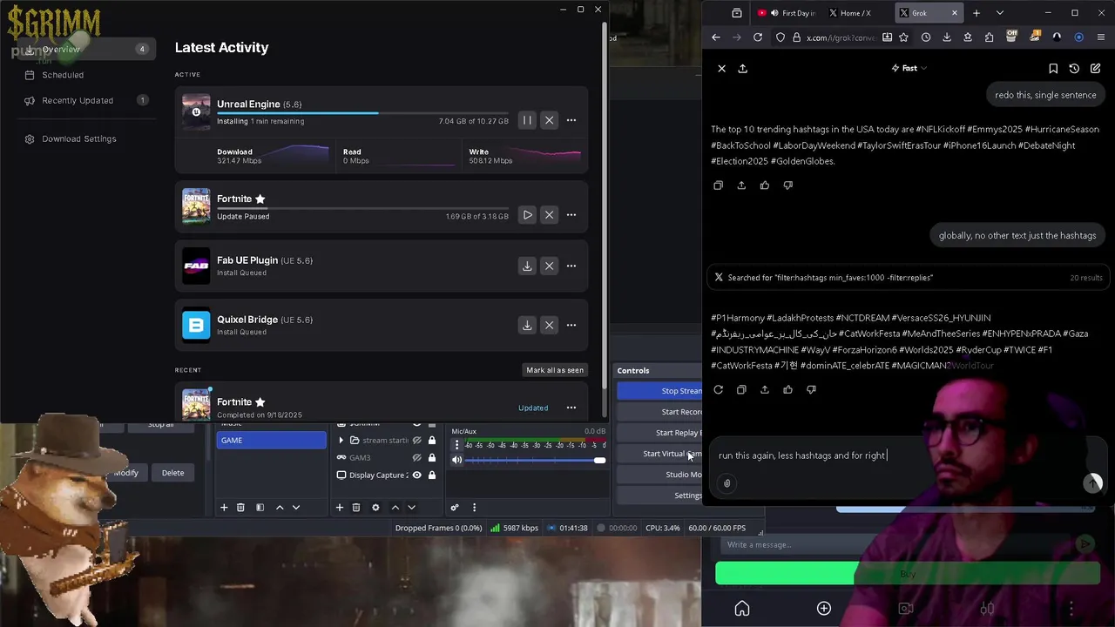Regenerate the second Grok response
This screenshot has height=627, width=1115.
(x=719, y=390)
